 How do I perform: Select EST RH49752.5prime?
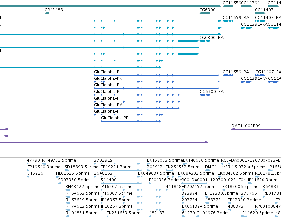point(44,164)
